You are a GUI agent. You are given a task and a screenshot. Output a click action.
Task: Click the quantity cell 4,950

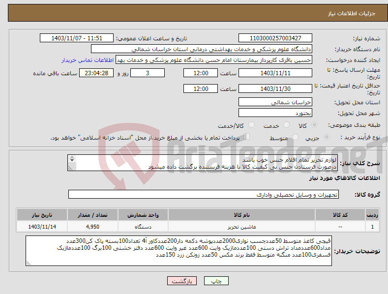(92, 227)
